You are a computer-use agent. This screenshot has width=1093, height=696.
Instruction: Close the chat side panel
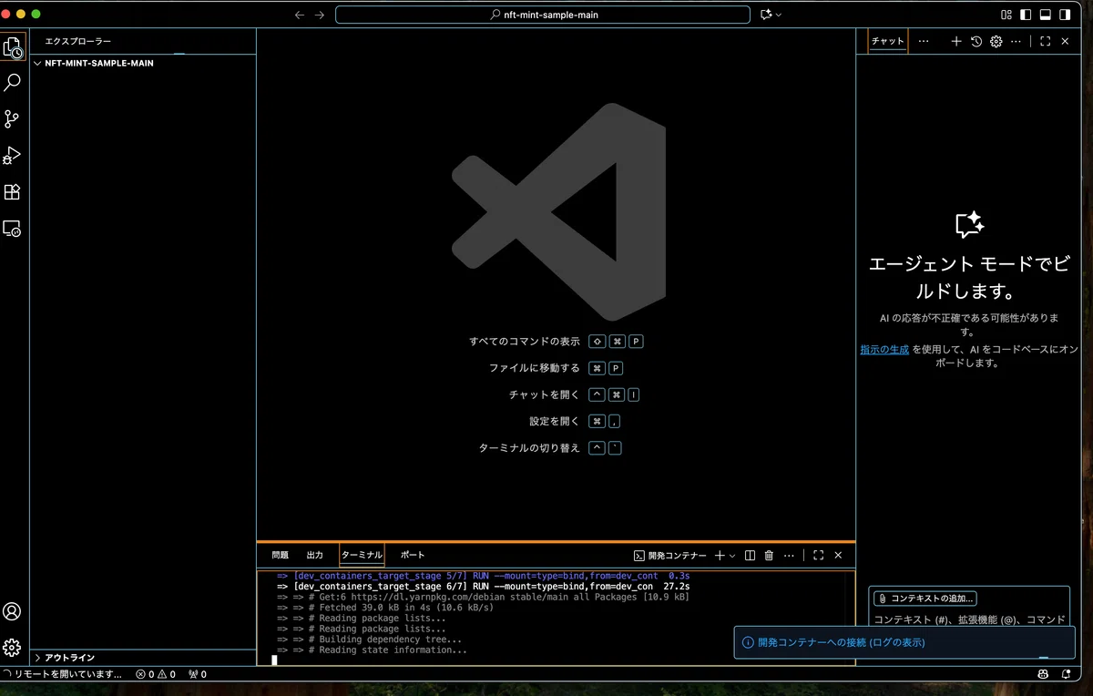tap(1065, 41)
